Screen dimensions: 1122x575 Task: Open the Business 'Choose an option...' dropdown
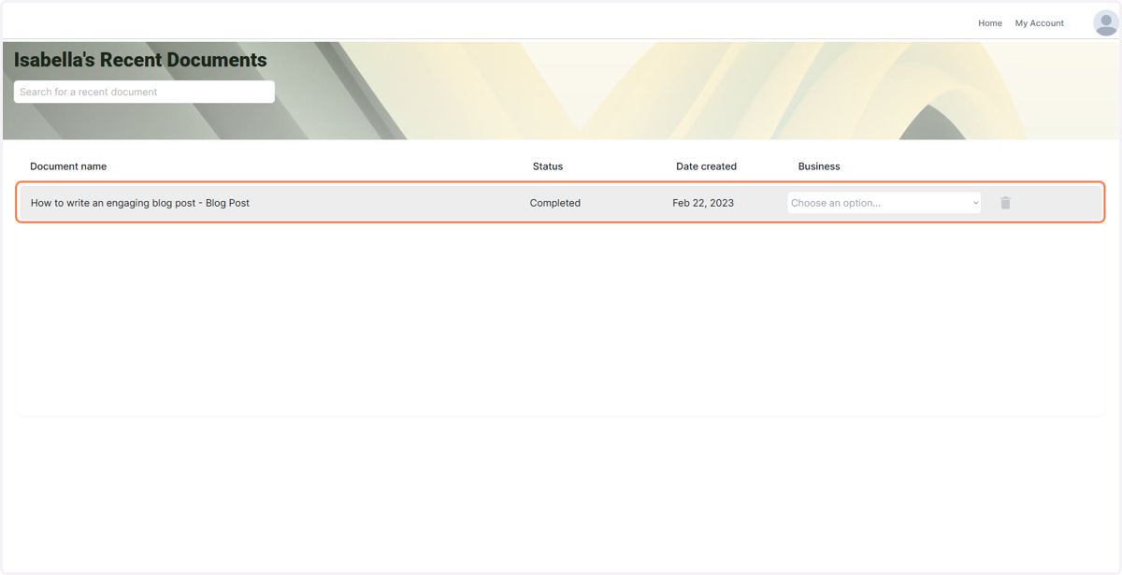click(884, 203)
